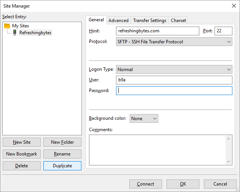240x192 pixels.
Task: Click the Connect button
Action: (x=146, y=184)
